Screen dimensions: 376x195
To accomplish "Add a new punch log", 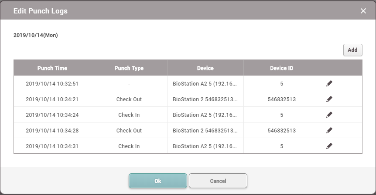I will 352,50.
